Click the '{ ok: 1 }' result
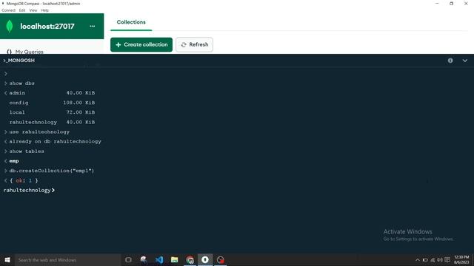This screenshot has width=474, height=266. click(24, 180)
